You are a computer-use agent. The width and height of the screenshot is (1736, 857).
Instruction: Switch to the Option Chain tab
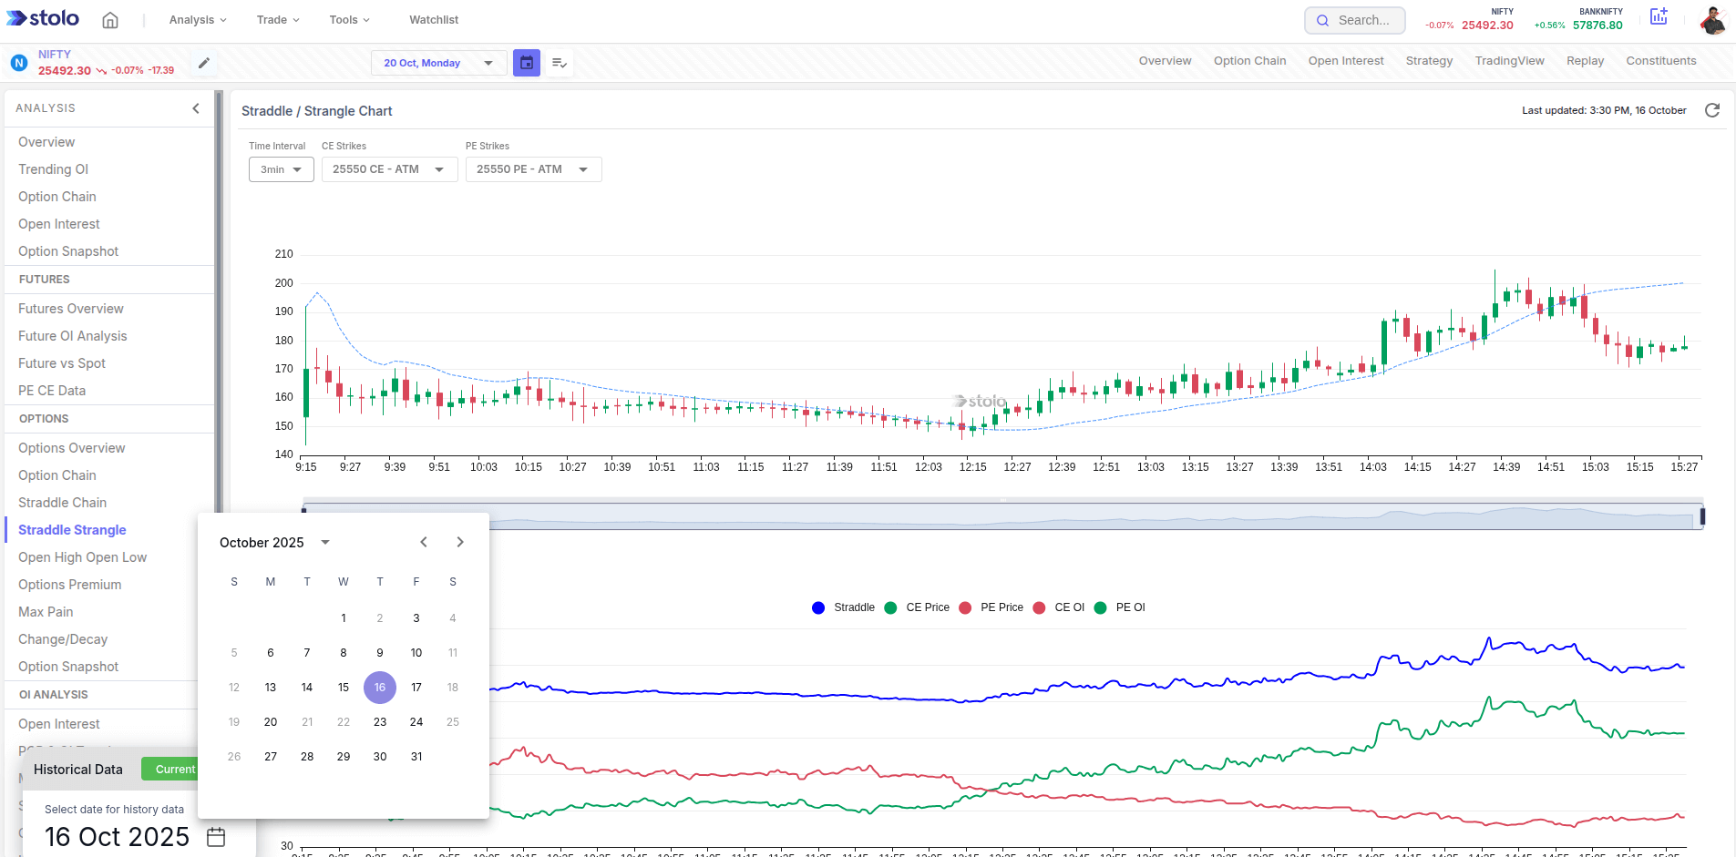(x=1249, y=61)
